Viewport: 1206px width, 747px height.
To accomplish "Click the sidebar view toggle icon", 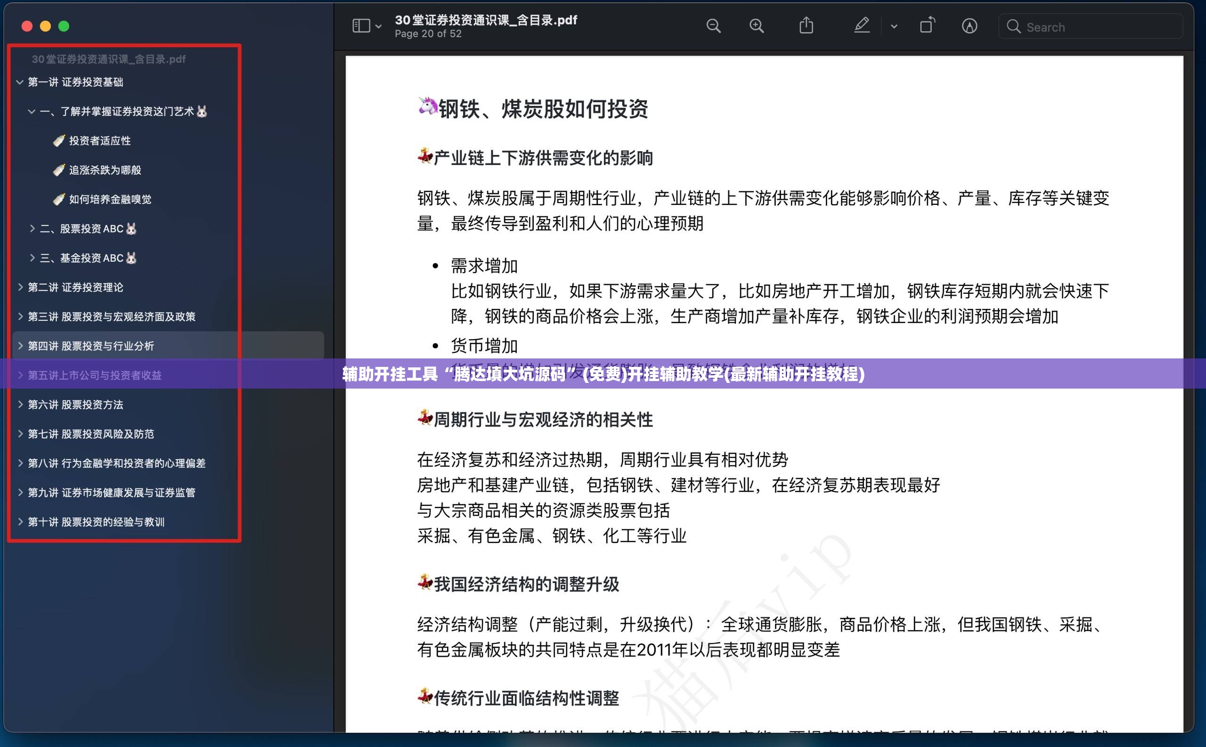I will pos(361,26).
